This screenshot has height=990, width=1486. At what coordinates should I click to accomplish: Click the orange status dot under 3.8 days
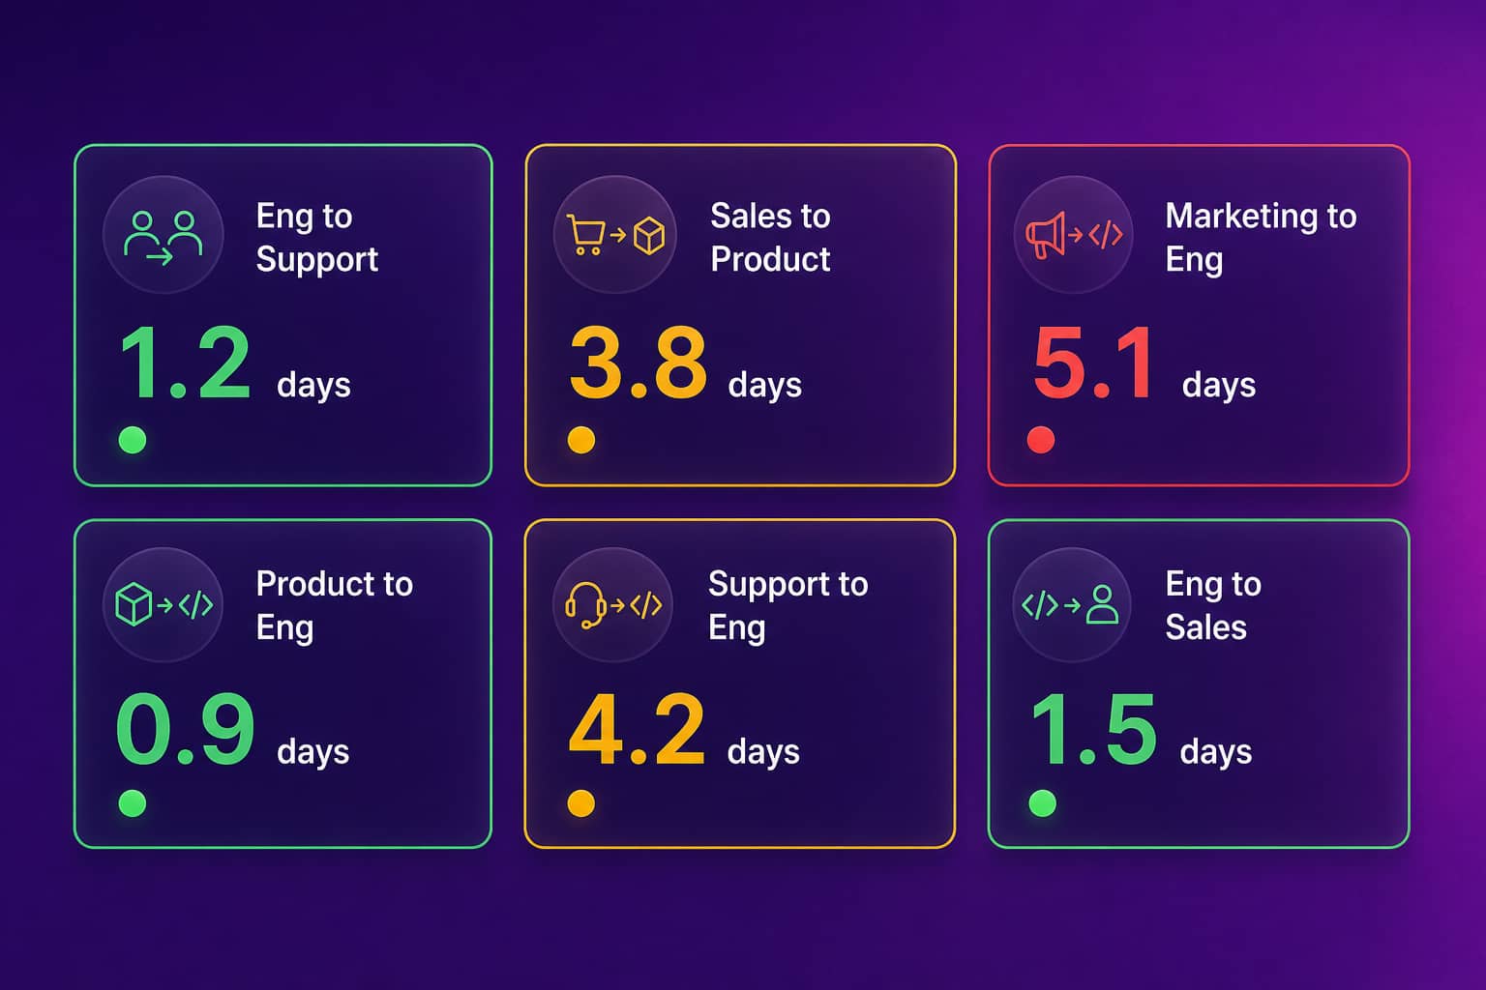click(581, 440)
